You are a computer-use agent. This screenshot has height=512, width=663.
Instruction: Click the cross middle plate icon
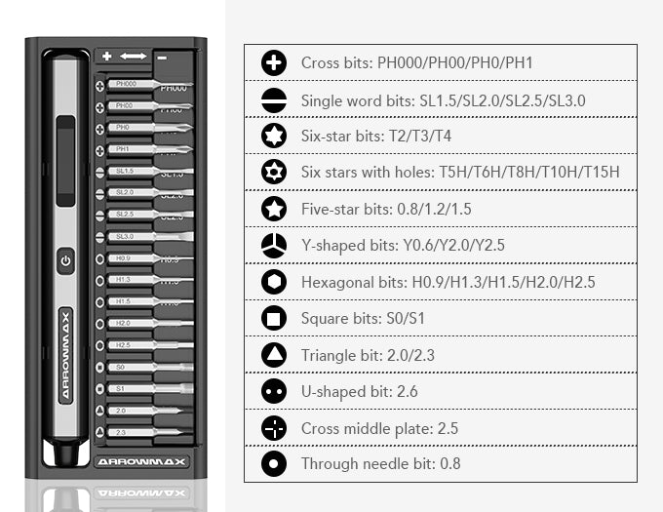tap(274, 428)
